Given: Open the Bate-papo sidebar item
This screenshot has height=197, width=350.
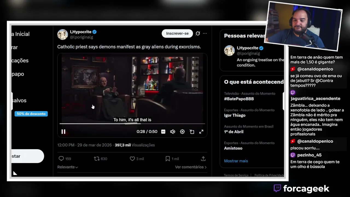Looking at the screenshot, I should tap(18, 74).
